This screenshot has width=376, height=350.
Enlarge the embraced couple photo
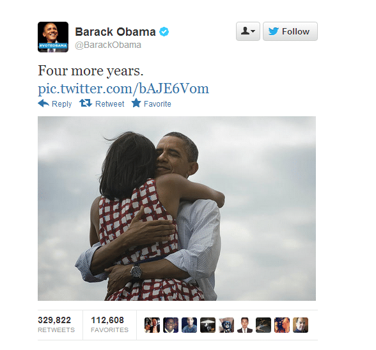point(176,208)
